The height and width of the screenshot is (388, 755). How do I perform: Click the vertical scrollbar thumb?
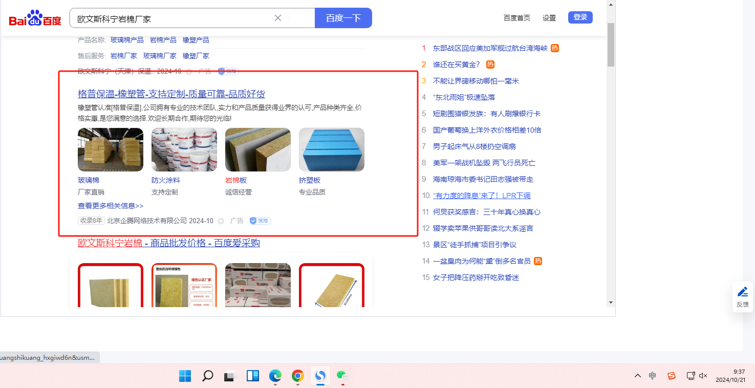pos(611,45)
